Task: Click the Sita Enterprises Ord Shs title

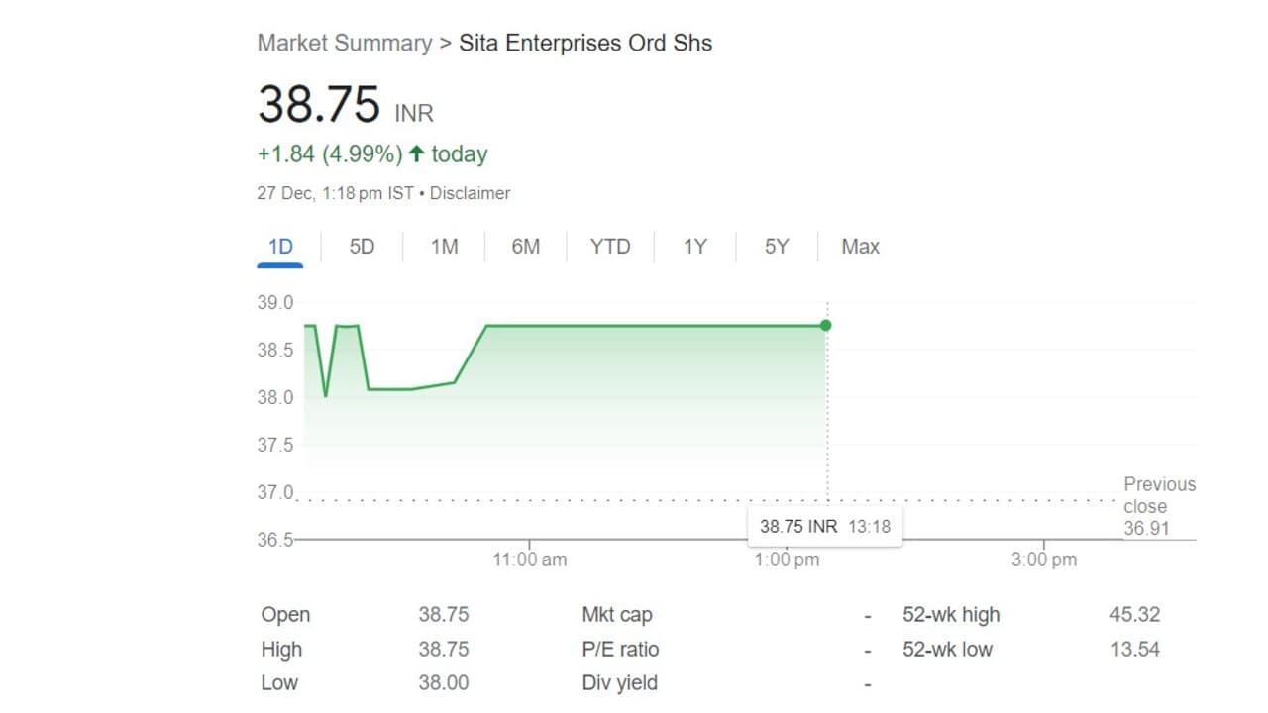Action: 584,43
